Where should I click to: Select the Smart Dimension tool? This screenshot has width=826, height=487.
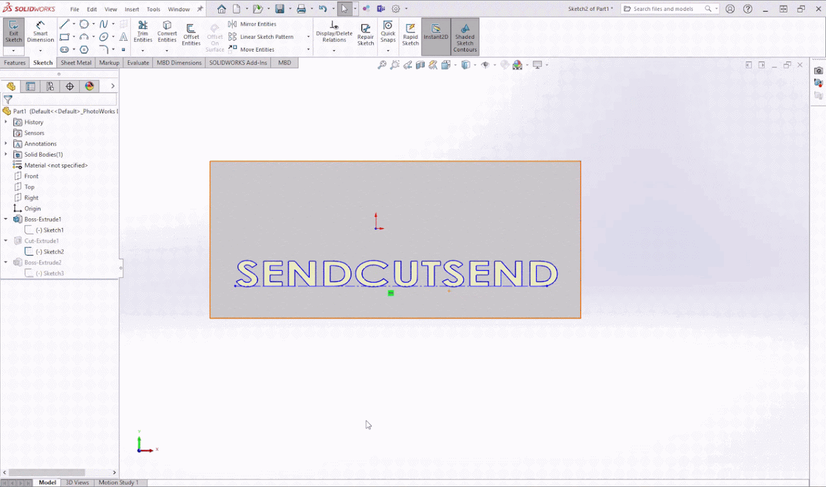40,32
